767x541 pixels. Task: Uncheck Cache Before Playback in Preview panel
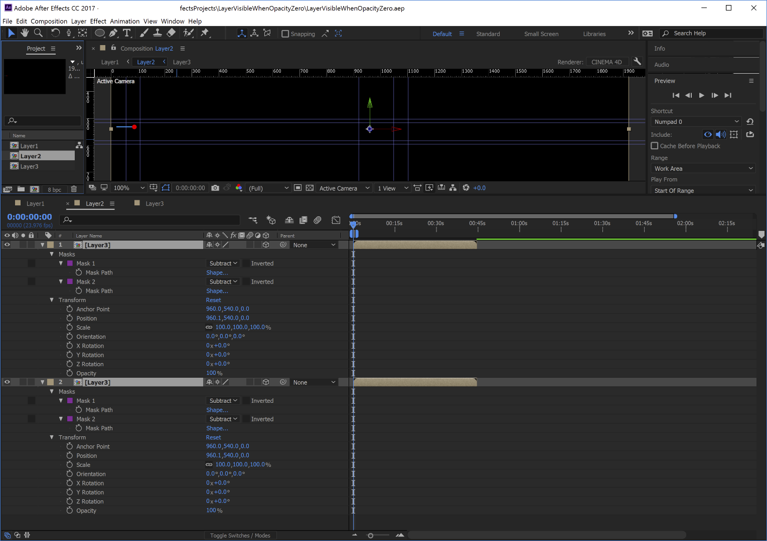click(655, 146)
